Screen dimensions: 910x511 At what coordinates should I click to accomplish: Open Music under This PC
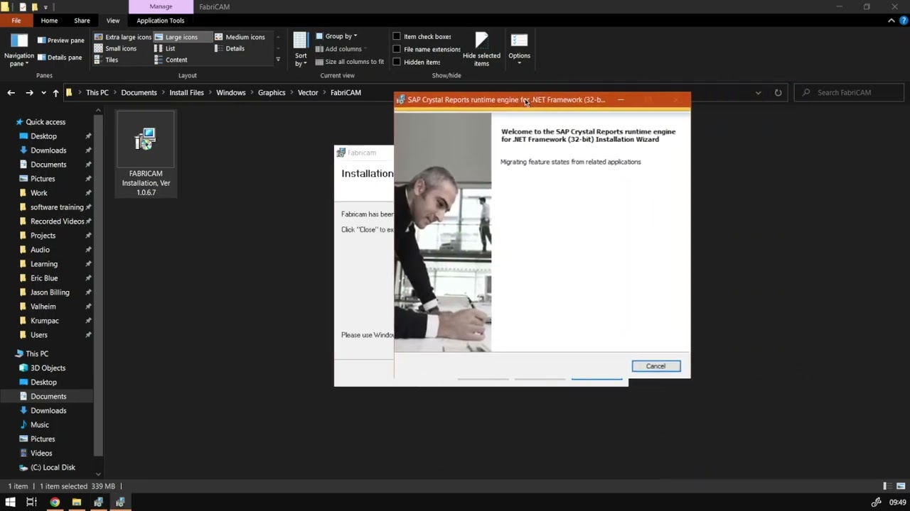(39, 424)
